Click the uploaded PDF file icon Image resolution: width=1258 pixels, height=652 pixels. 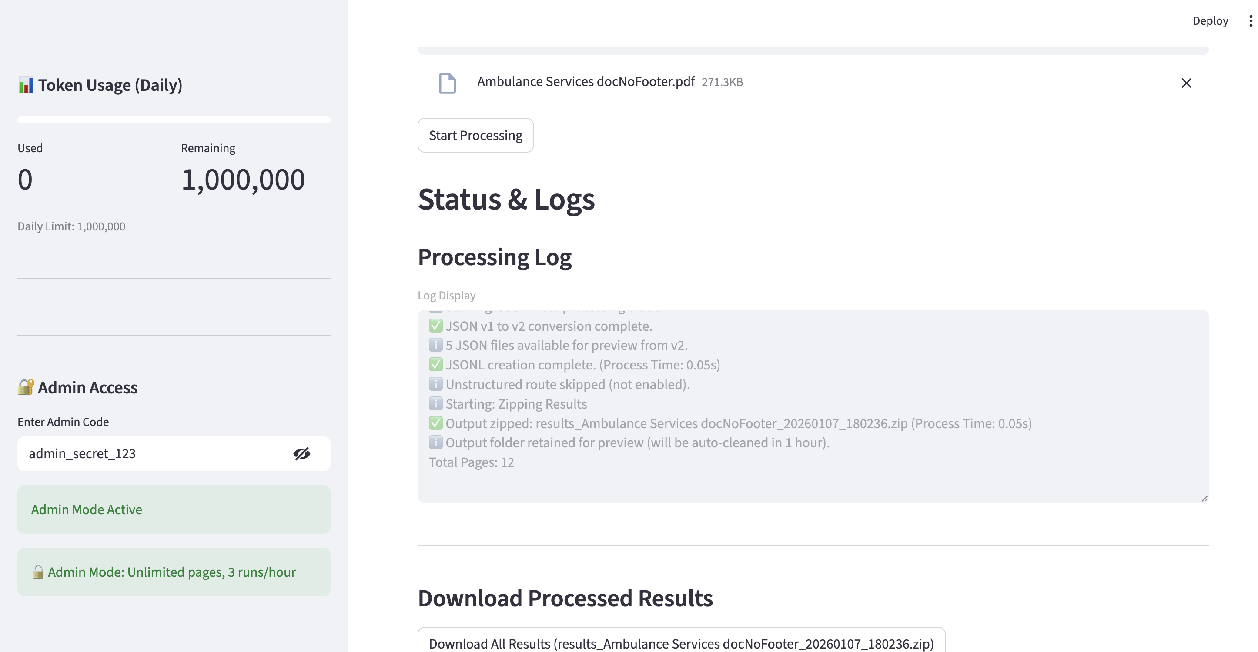pos(447,83)
